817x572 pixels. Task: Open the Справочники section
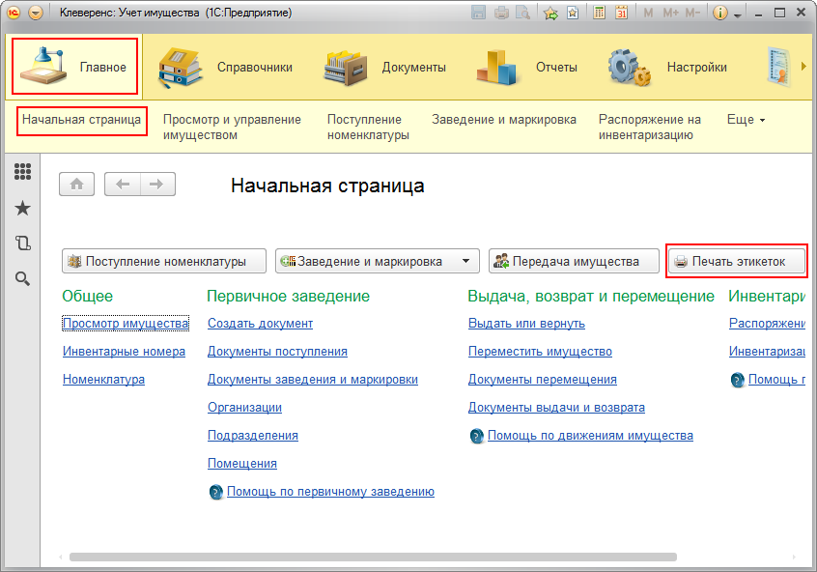point(226,67)
